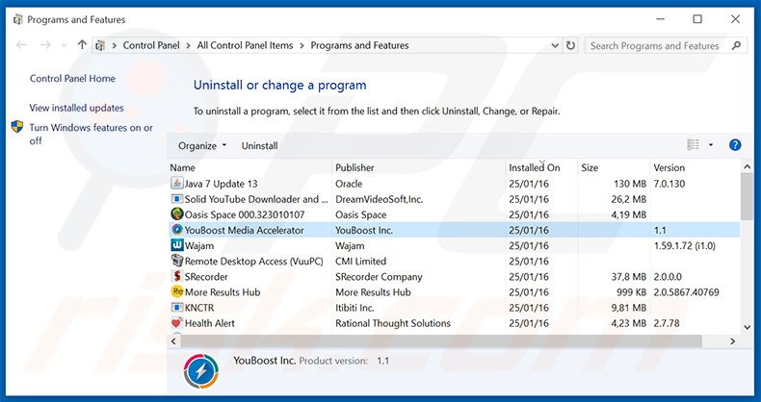This screenshot has width=761, height=402.
Task: Click the refresh icon in address bar
Action: 570,45
